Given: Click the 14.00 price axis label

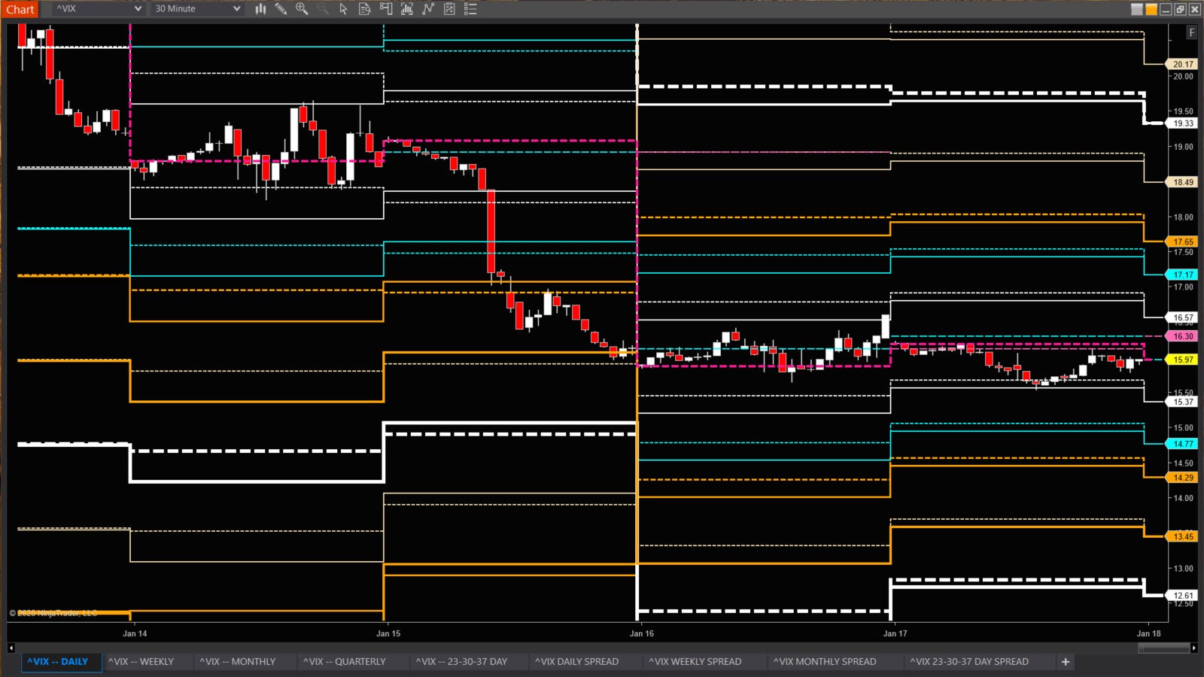Looking at the screenshot, I should click(1183, 498).
